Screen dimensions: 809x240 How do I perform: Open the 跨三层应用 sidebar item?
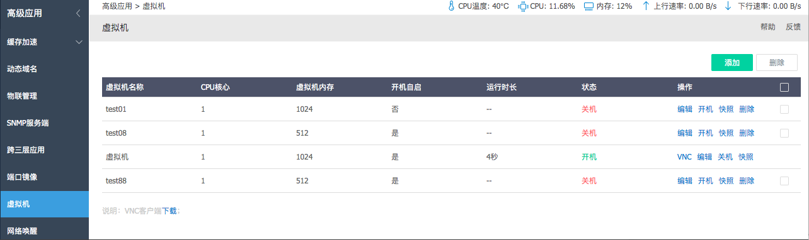(44, 150)
